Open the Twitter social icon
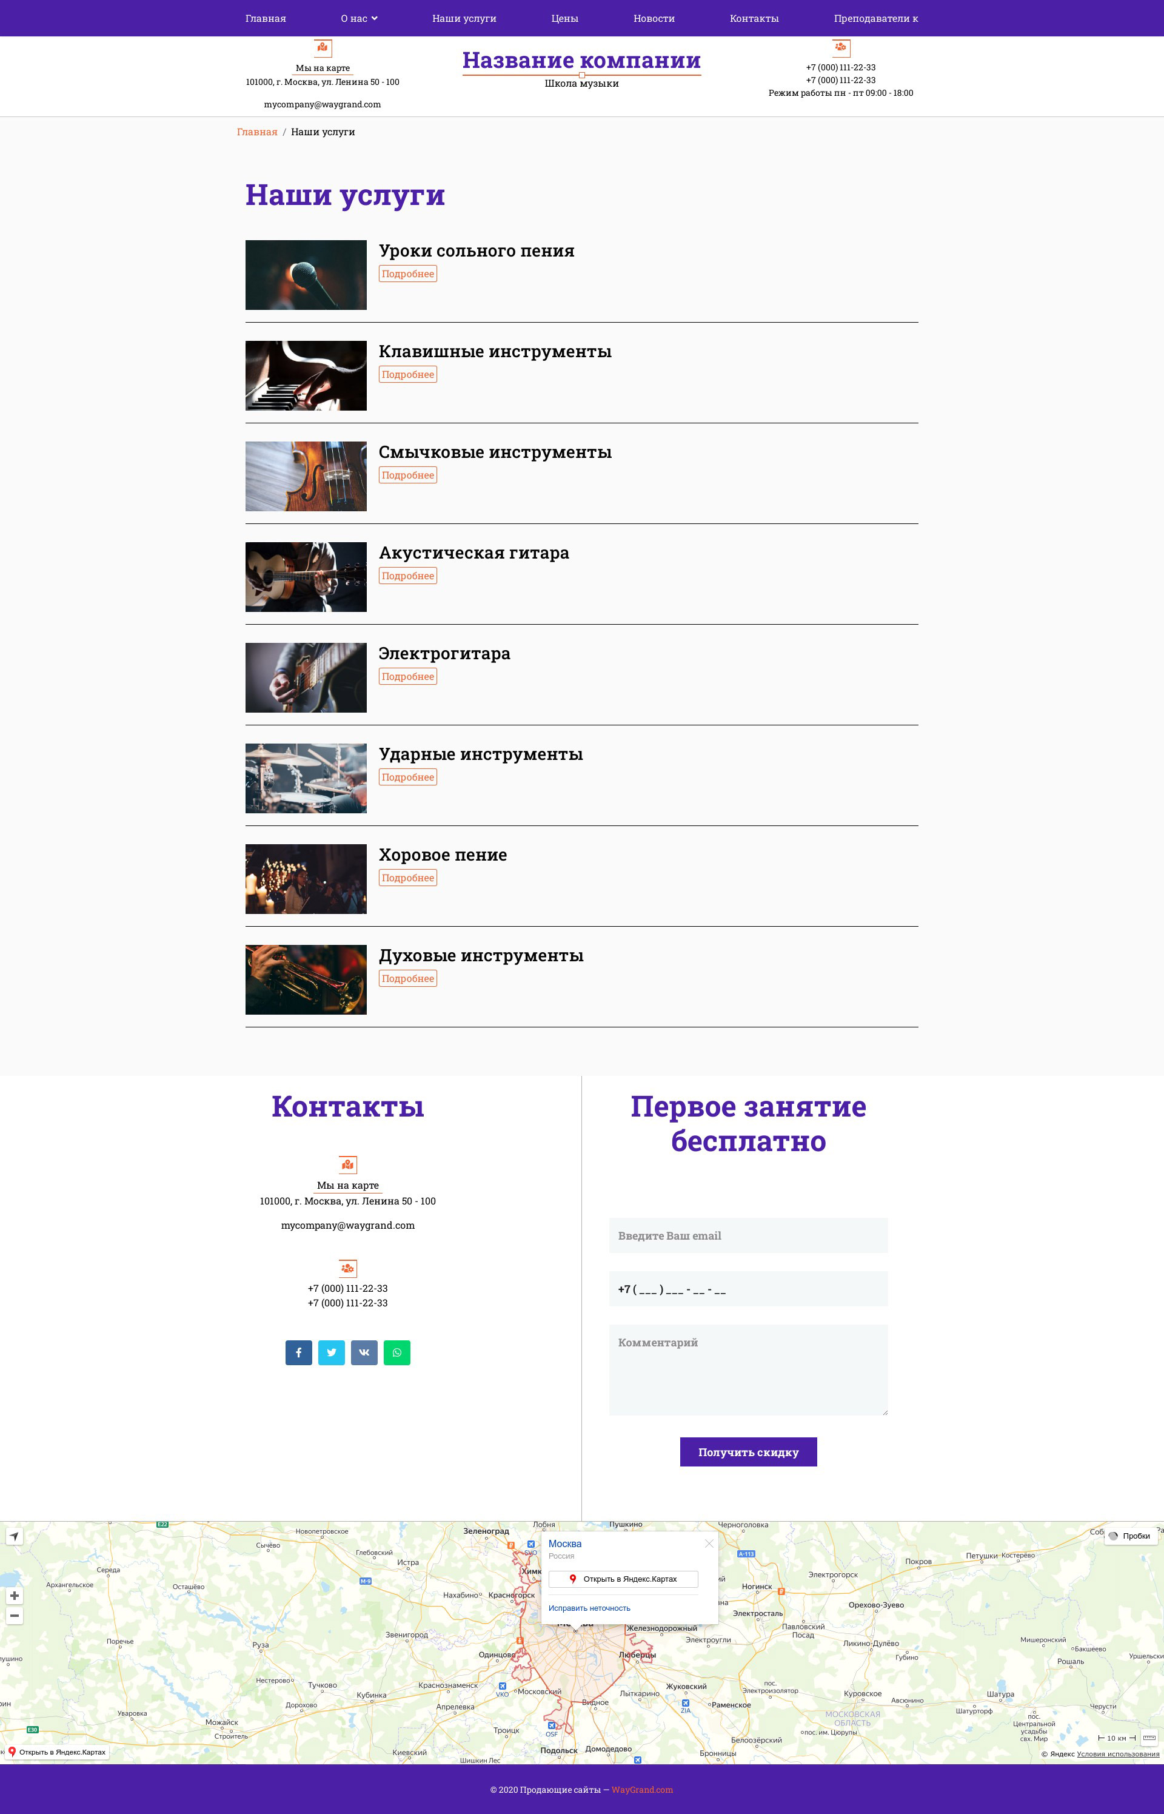Viewport: 1164px width, 1814px height. [x=331, y=1352]
